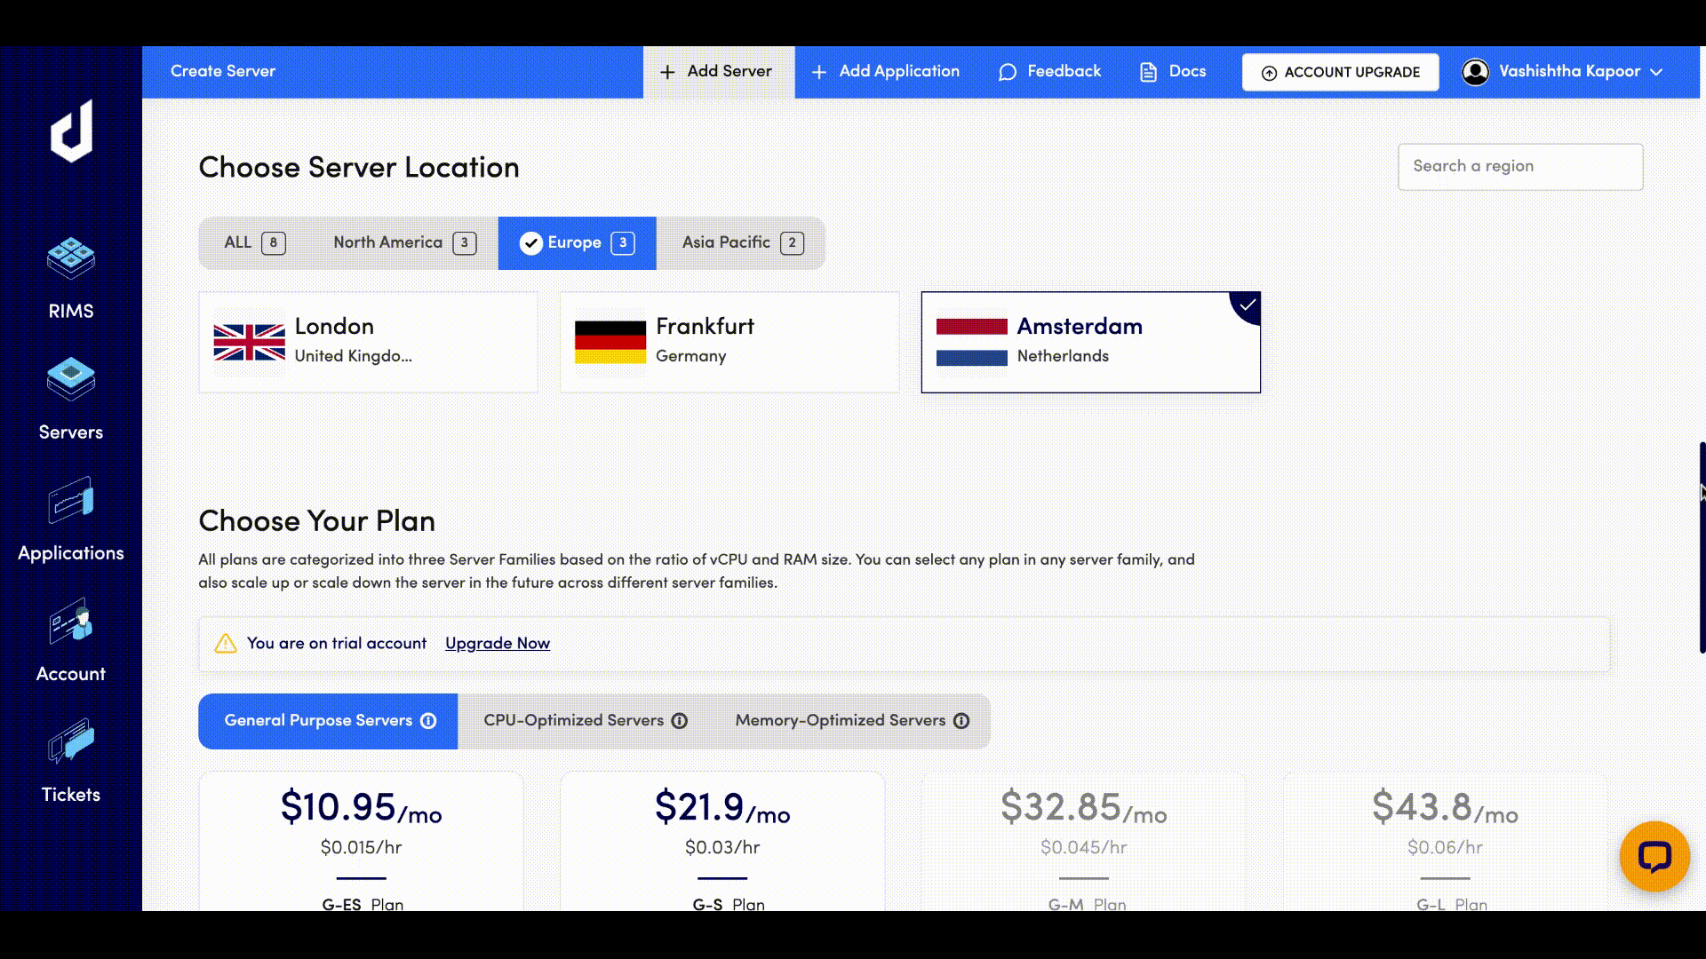This screenshot has width=1706, height=959.
Task: Open the Account sidebar icon
Action: [71, 621]
